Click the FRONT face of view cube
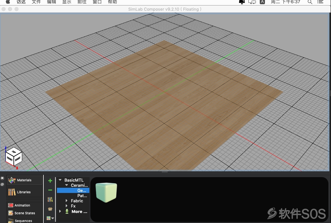Screen dimensions: 331x223 tap(9, 159)
